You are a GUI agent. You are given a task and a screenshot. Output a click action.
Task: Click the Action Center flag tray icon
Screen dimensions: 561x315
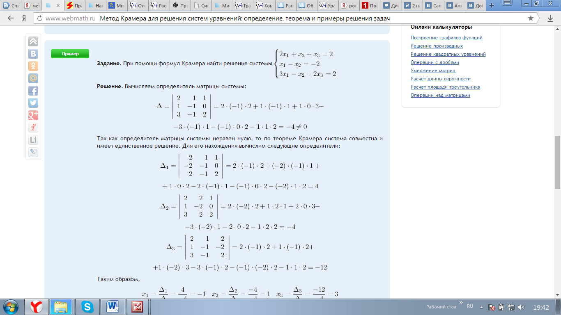point(492,307)
